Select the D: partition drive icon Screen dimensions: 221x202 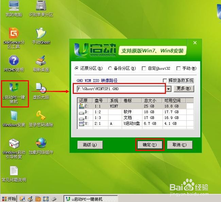pos(82,113)
